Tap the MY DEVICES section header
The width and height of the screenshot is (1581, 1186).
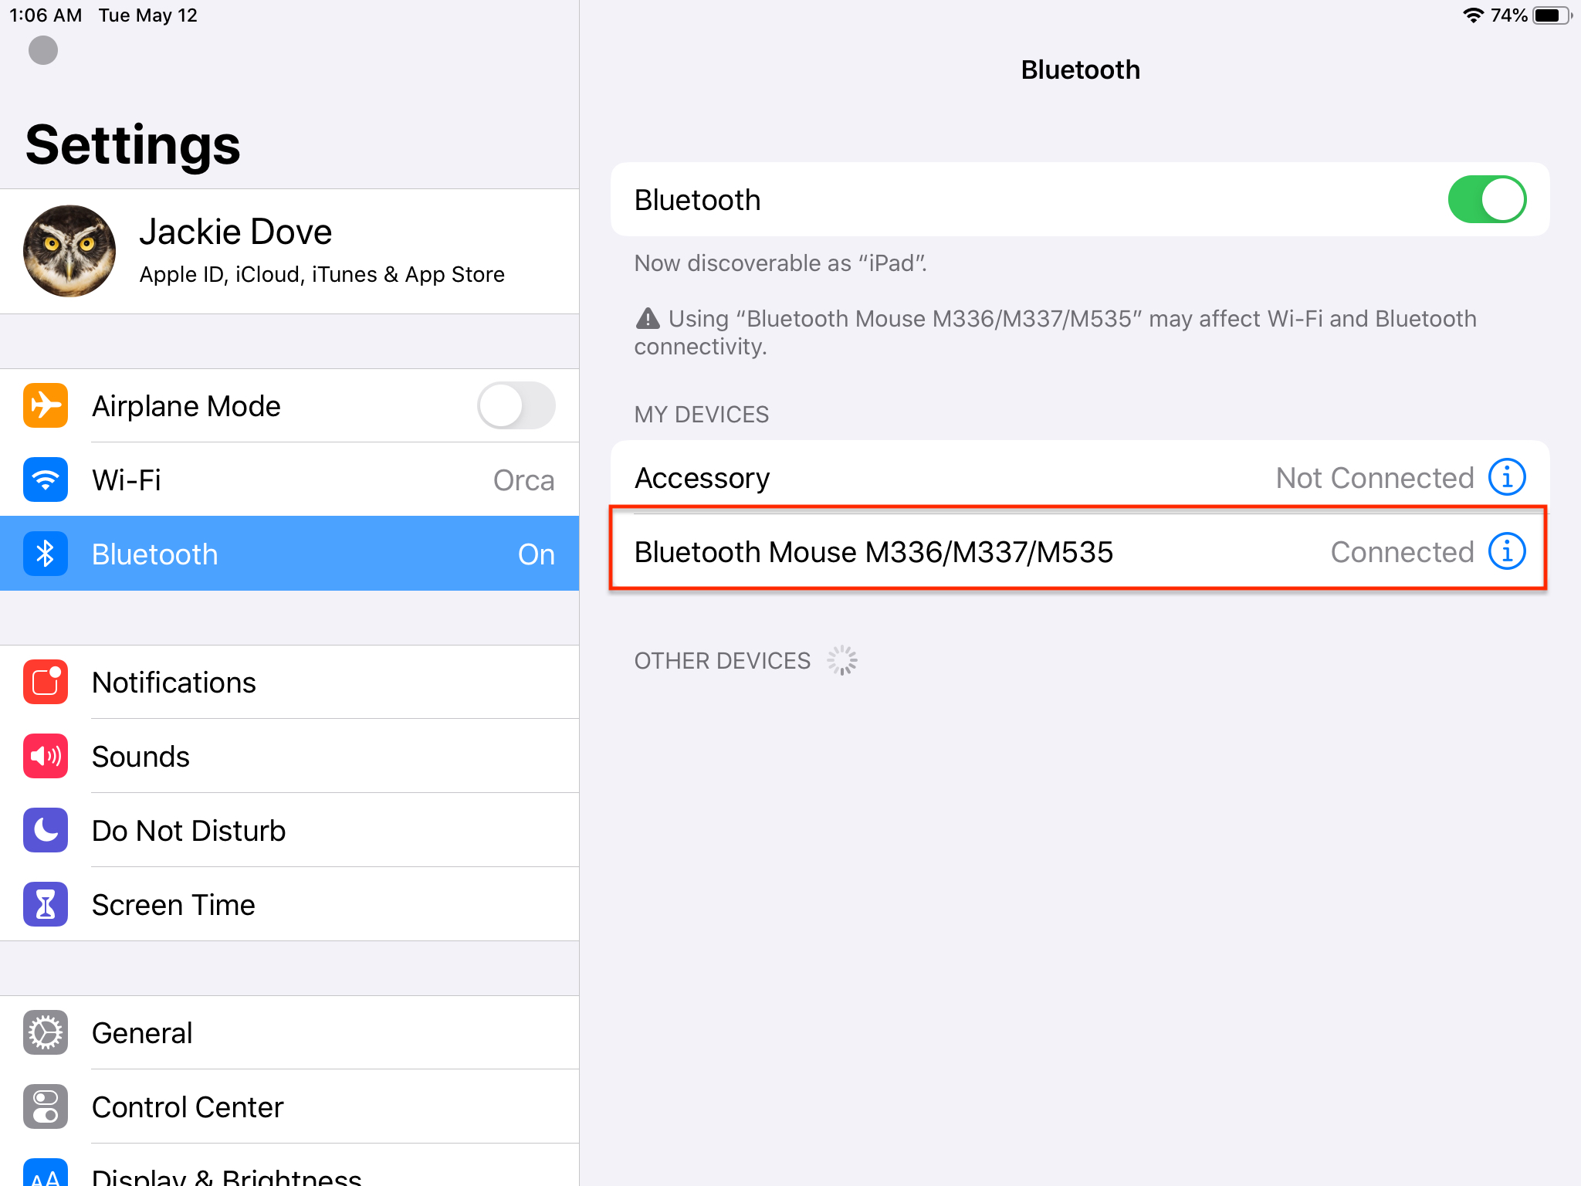[701, 415]
